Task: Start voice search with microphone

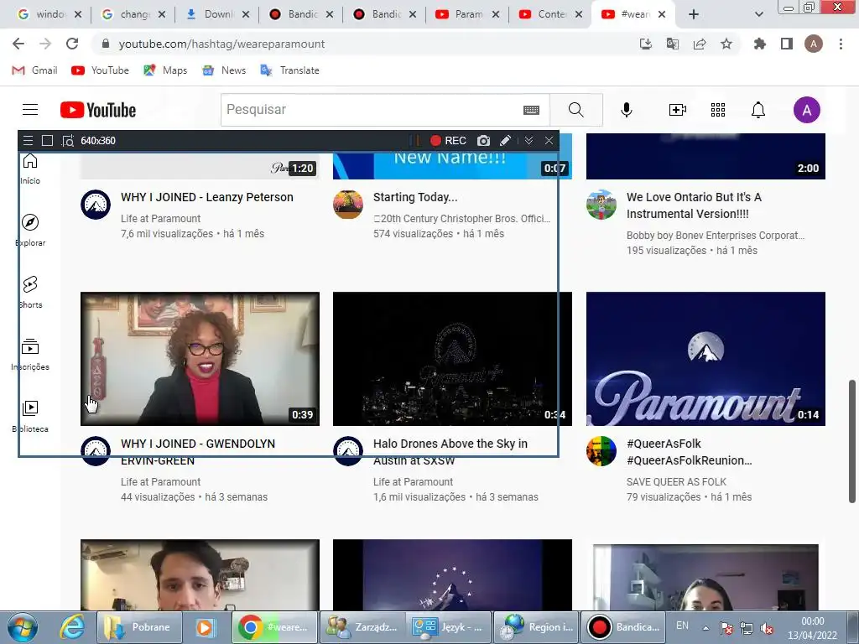Action: tap(626, 110)
